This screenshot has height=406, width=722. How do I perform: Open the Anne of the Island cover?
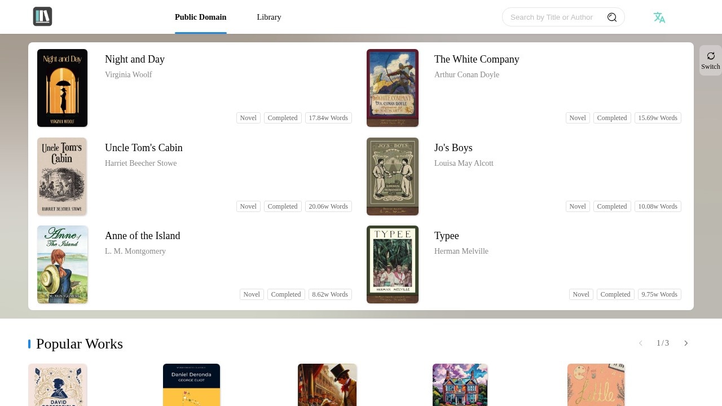click(62, 264)
